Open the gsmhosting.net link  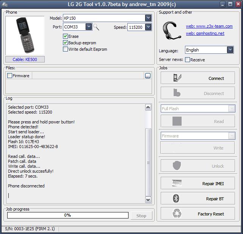(x=205, y=33)
